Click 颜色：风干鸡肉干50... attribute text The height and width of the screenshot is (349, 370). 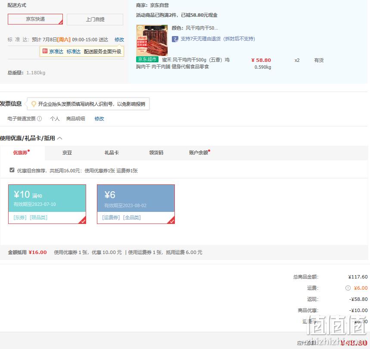pos(195,28)
